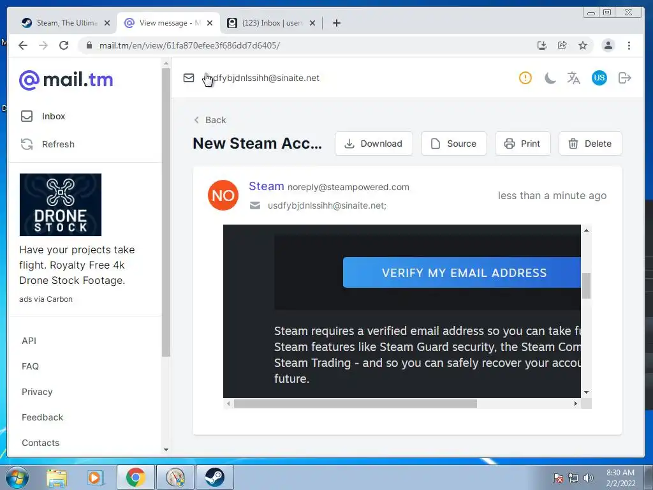
Task: Open the API link
Action: 29,341
